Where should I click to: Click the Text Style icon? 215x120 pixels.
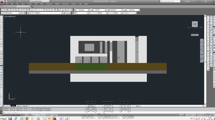pos(75,10)
